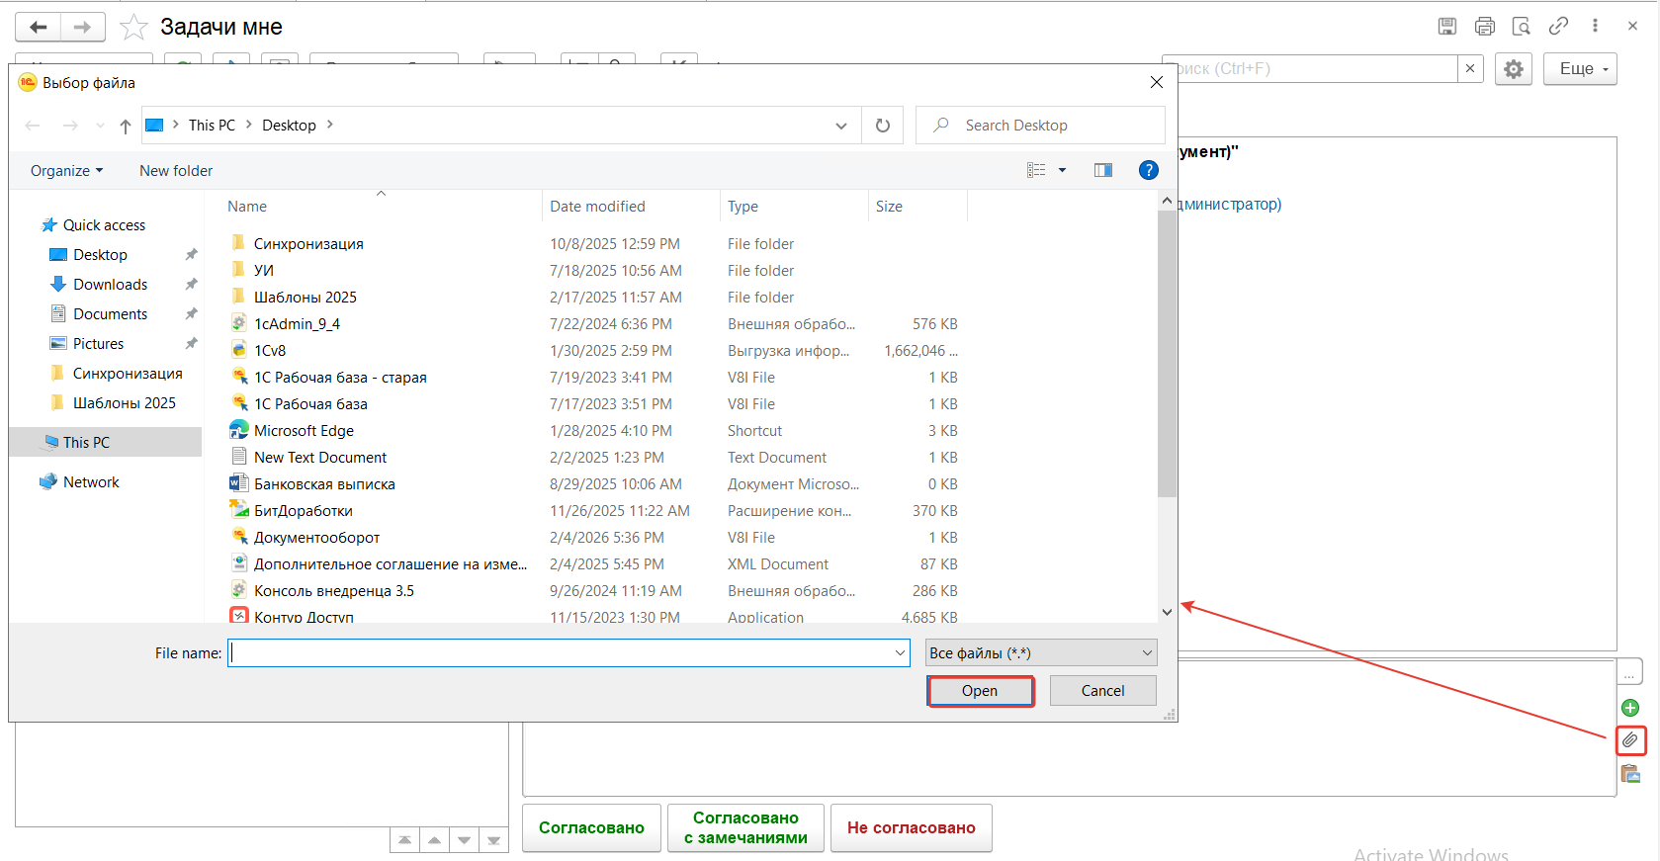Click the favorites star icon
Screen dimensions: 1660x861
[x=133, y=28]
